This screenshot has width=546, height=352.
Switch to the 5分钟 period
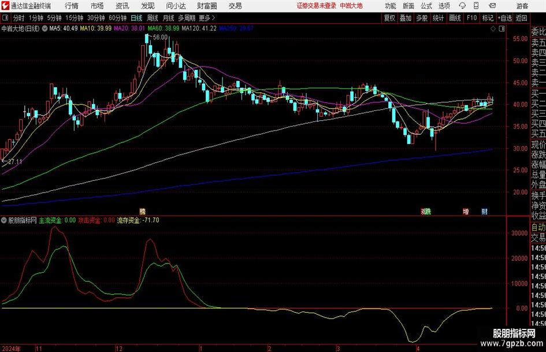tap(54, 18)
